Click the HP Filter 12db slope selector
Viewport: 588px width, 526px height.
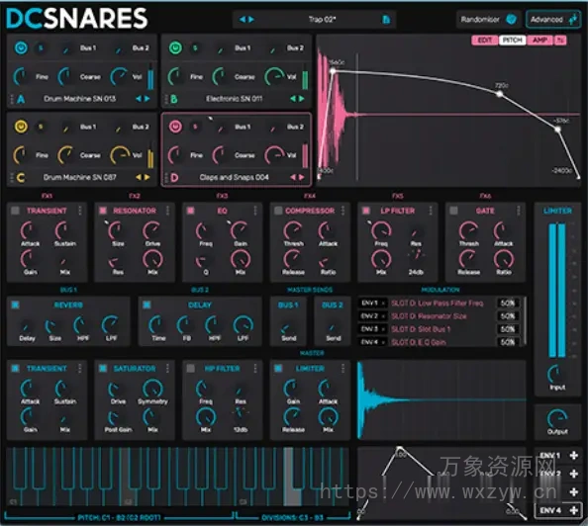point(240,412)
